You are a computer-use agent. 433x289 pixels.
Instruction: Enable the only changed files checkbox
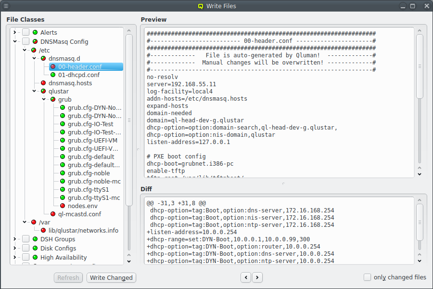[x=367, y=277]
